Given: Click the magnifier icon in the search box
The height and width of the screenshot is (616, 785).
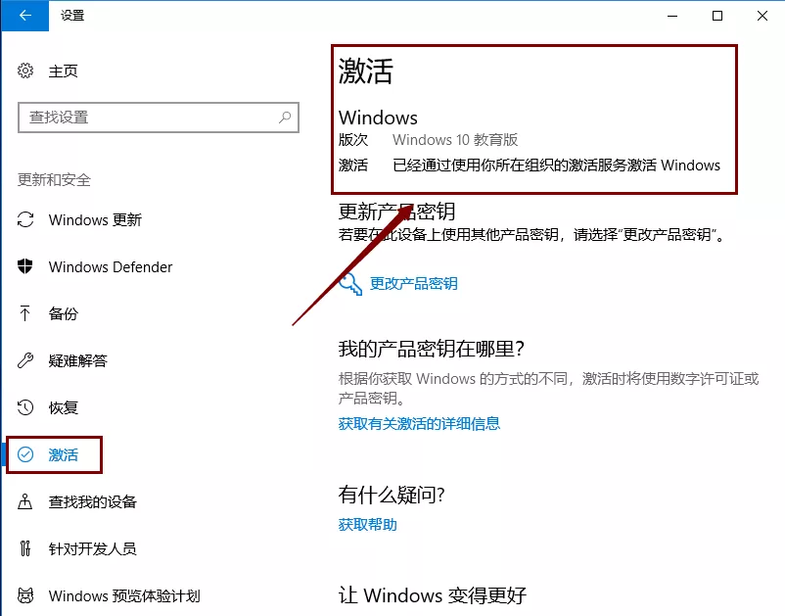Looking at the screenshot, I should (x=285, y=118).
